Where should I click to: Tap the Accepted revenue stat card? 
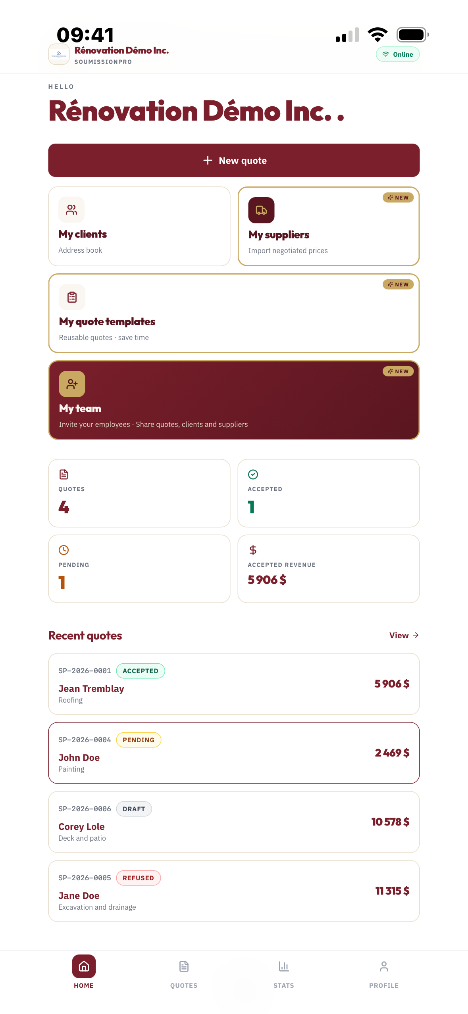click(x=329, y=569)
